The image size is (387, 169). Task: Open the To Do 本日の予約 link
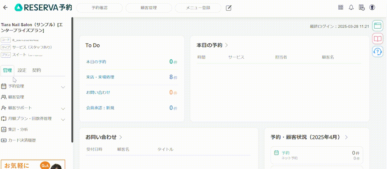(96, 62)
